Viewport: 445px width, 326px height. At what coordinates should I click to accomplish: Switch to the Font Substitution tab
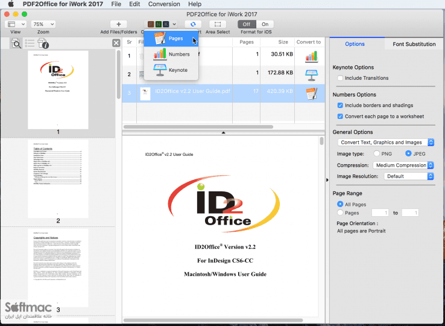[414, 44]
